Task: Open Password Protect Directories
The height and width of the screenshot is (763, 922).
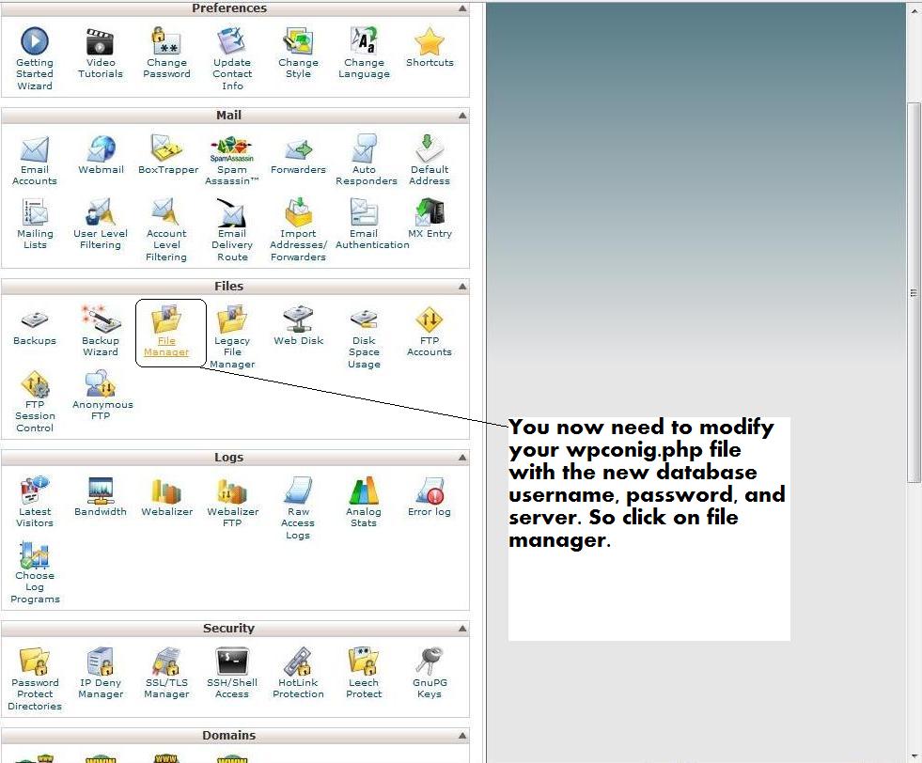Action: [x=35, y=679]
